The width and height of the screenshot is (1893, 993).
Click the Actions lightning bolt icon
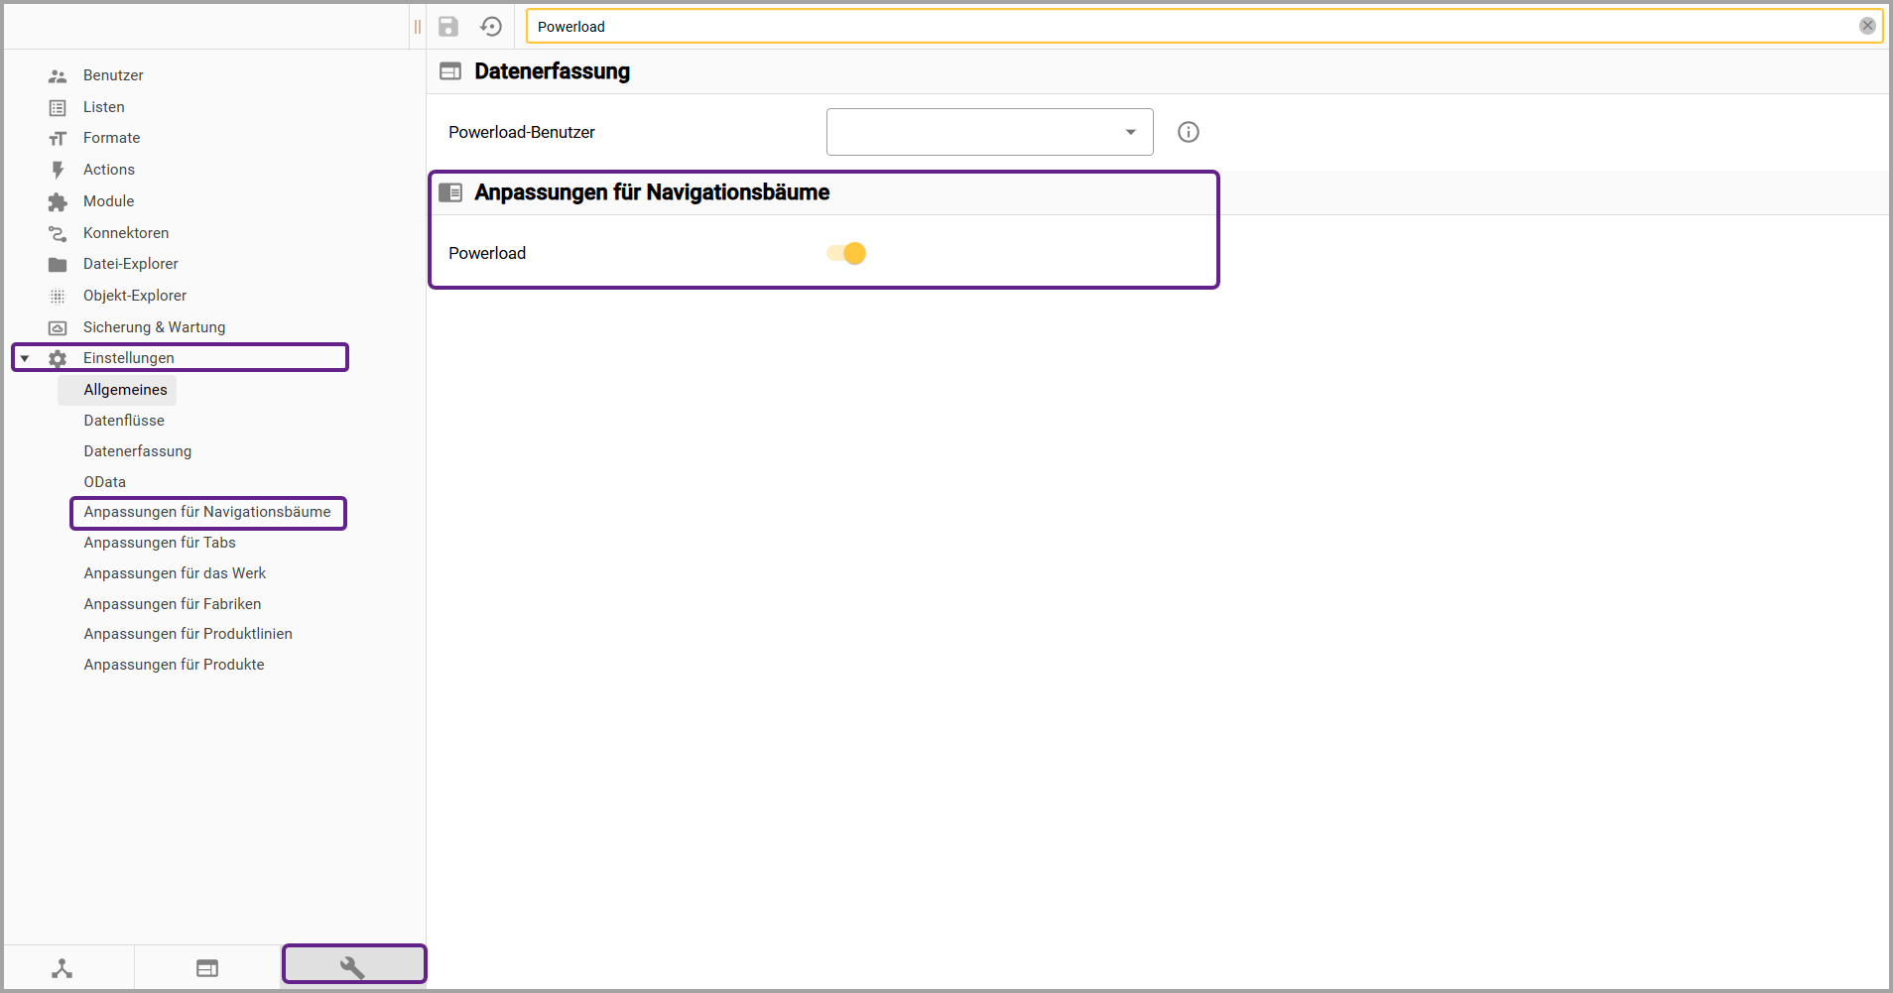(58, 171)
